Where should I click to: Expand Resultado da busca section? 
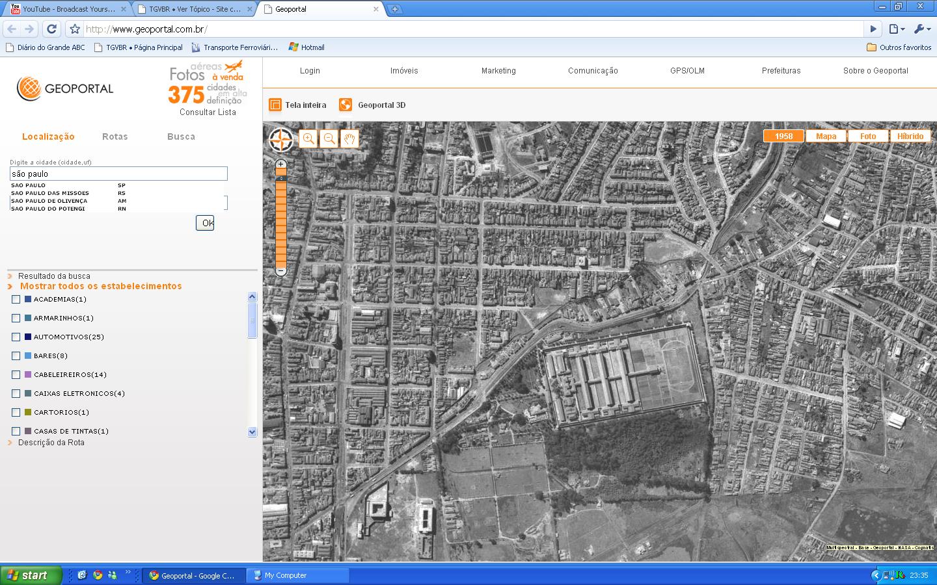(x=53, y=276)
